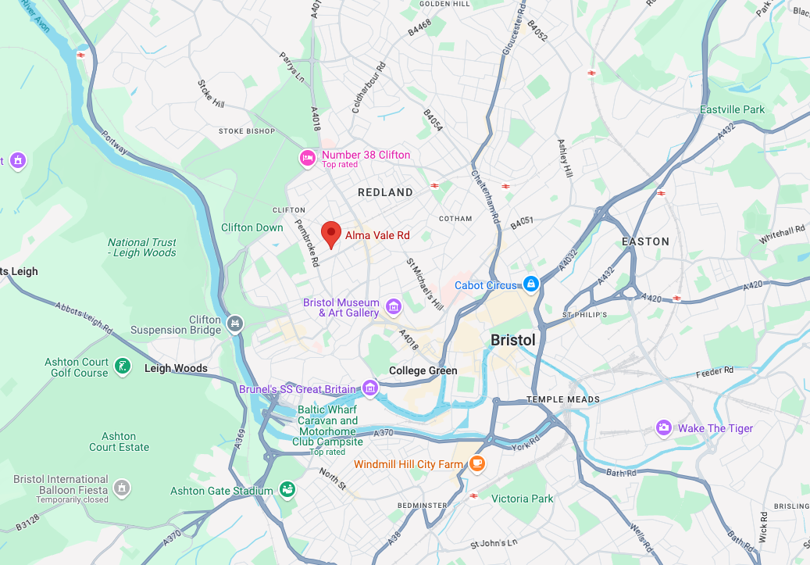Click the Bristol city name label
The width and height of the screenshot is (810, 565).
click(x=513, y=340)
